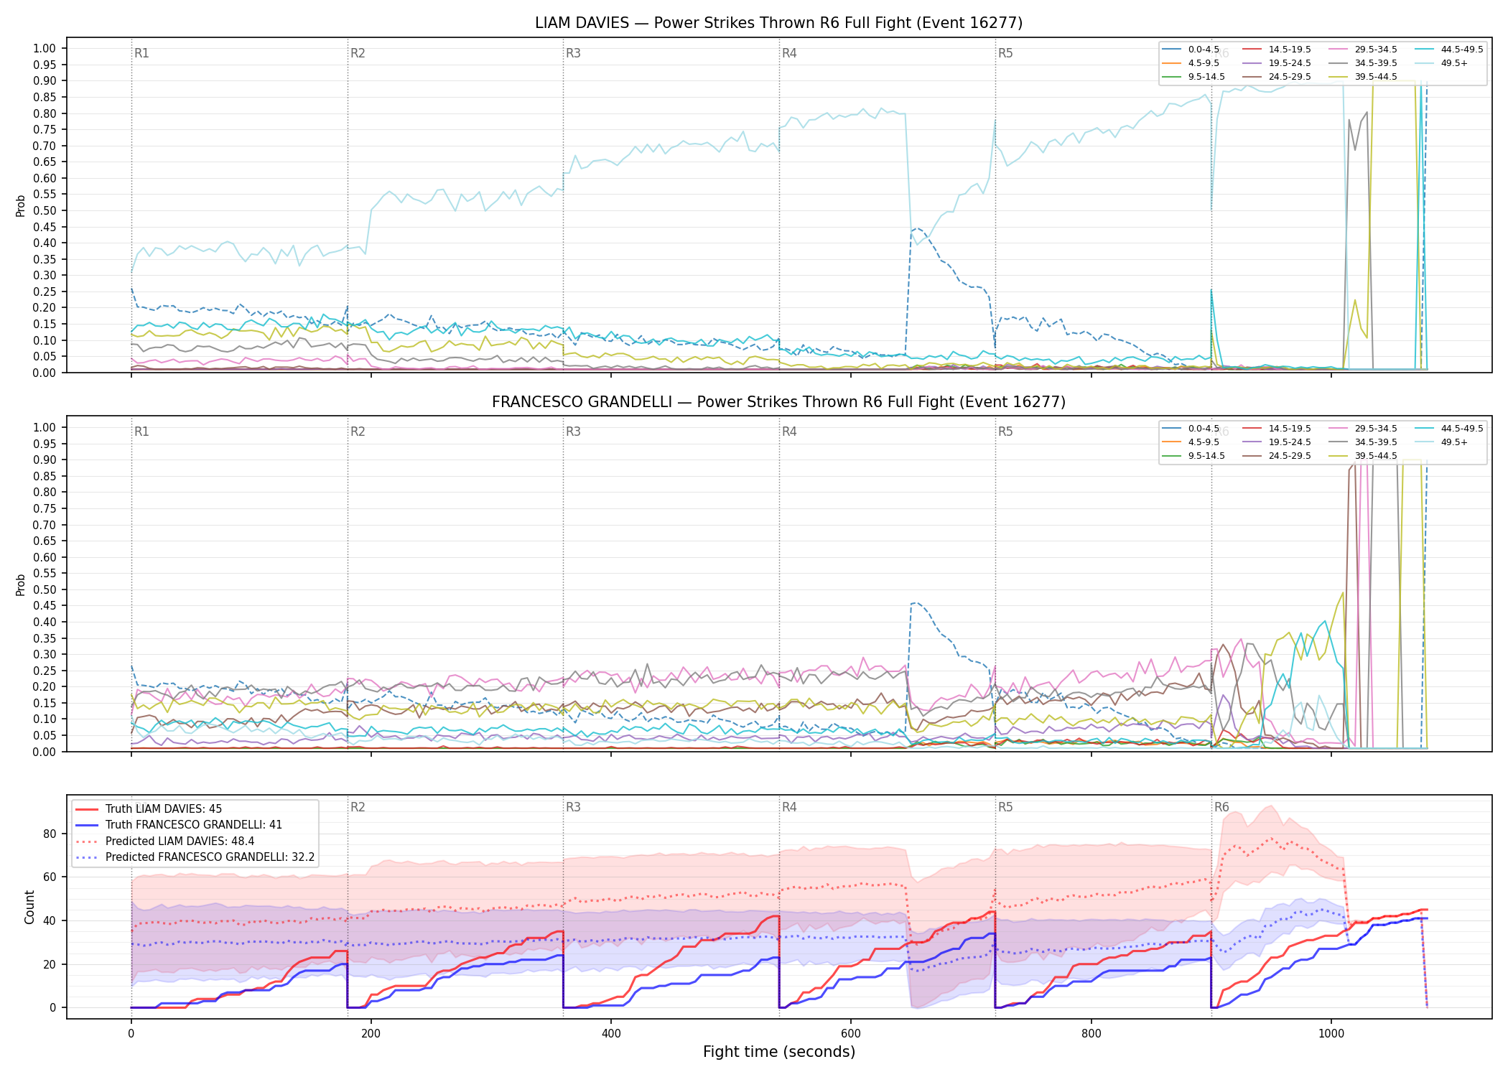Screen dimensions: 1508x1077
Task: Click the R2 round marker in Count chart
Action: pyautogui.click(x=358, y=807)
